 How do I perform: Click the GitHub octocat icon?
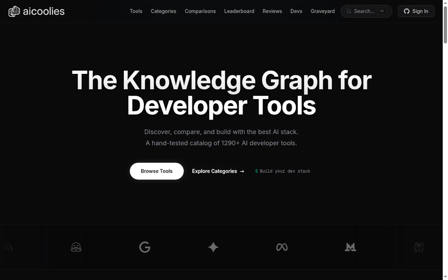pyautogui.click(x=407, y=11)
